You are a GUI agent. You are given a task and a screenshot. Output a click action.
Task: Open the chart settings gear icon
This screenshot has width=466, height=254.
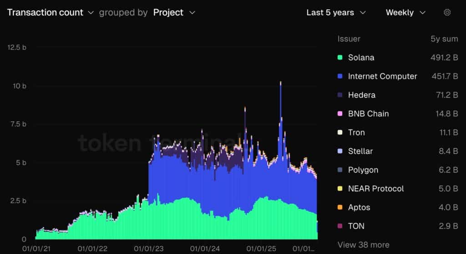pos(447,12)
